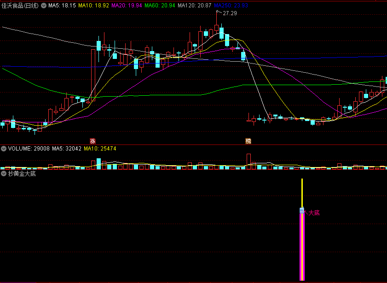Screen dimensions: 387x283
Task: Click the yellow spike above the 大底 signal bar
Action: click(302, 193)
